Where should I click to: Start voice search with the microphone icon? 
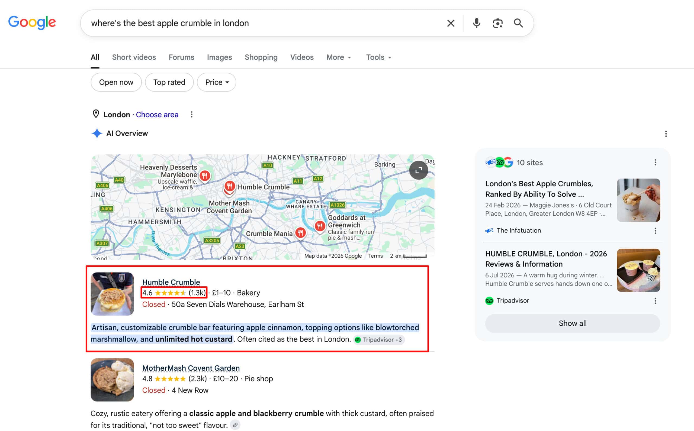pos(476,23)
